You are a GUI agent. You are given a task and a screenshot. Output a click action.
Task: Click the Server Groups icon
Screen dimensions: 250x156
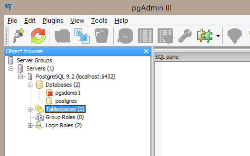coord(11,60)
